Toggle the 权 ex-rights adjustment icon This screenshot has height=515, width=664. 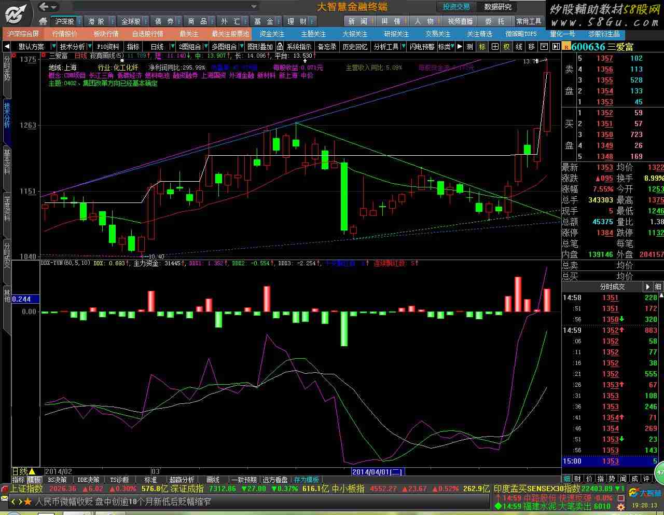point(507,47)
